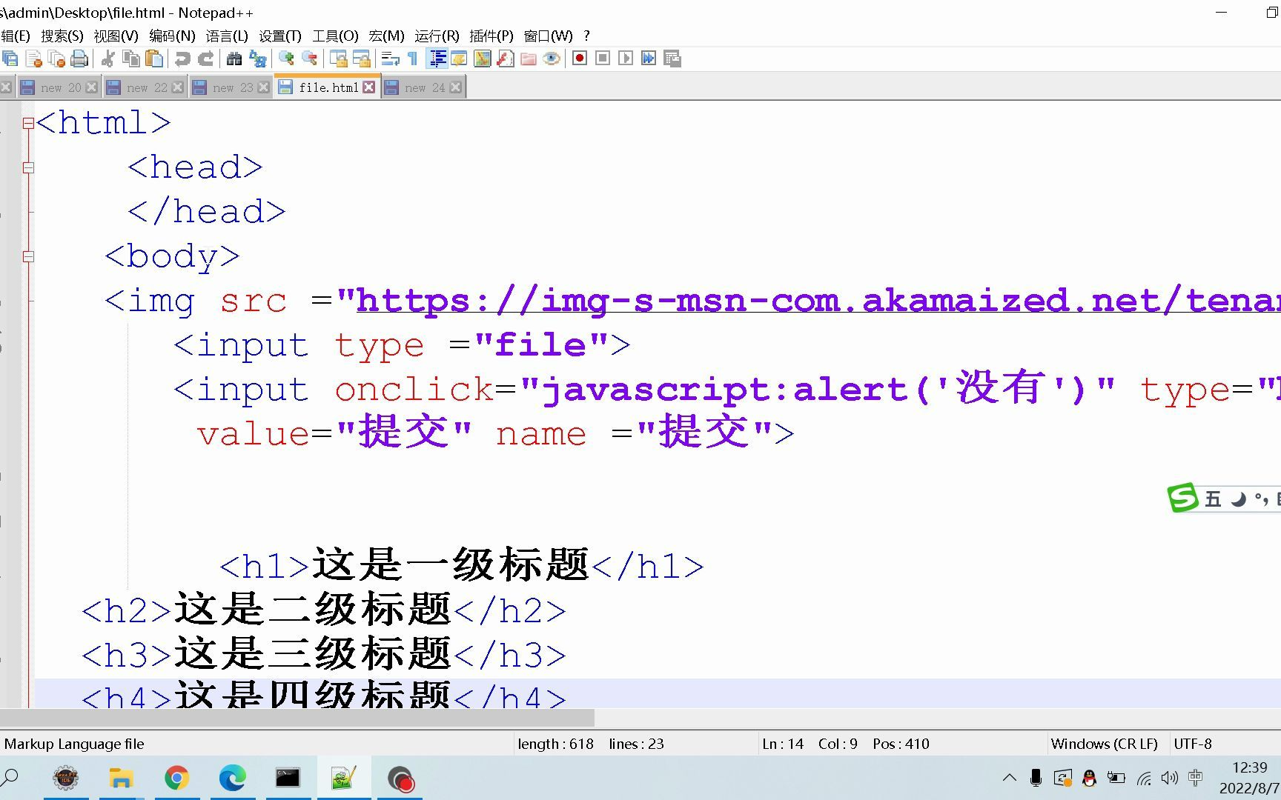Viewport: 1281px width, 800px height.
Task: Open the 语言(L) menu
Action: [x=227, y=36]
